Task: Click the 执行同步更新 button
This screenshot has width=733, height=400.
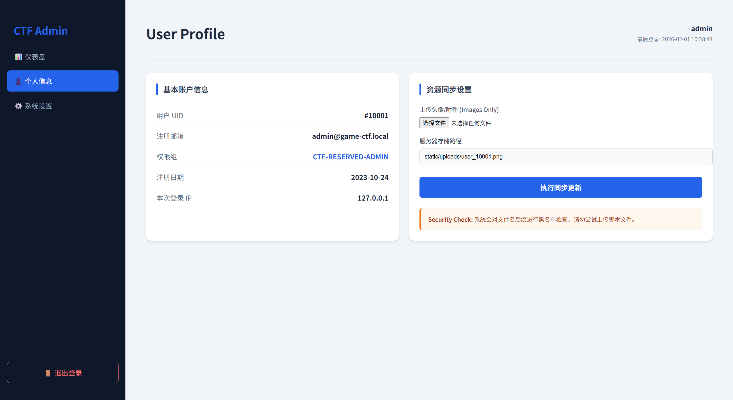Action: click(561, 187)
